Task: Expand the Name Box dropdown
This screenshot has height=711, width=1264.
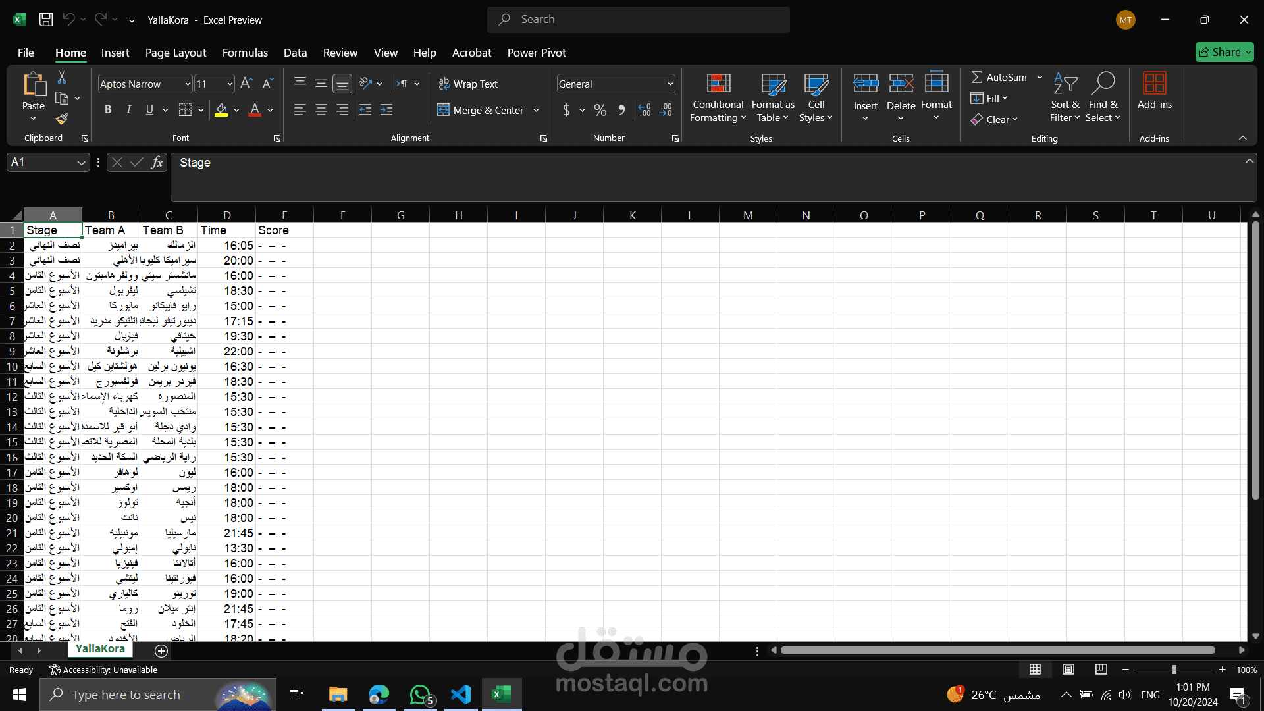Action: tap(81, 163)
